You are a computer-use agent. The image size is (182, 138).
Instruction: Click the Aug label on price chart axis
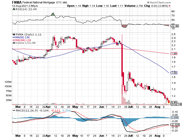coord(157,107)
